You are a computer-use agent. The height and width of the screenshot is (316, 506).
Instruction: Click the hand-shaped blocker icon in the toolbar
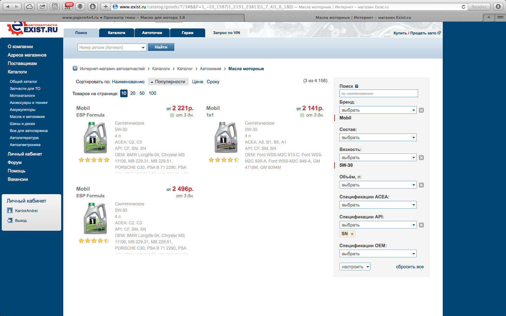[x=92, y=7]
